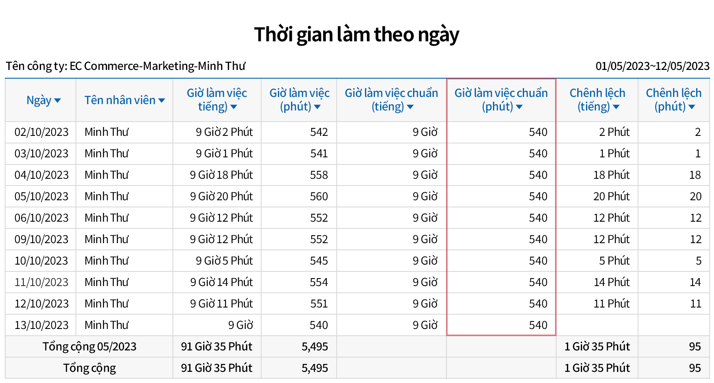Click the Ngày column header text
The width and height of the screenshot is (714, 383).
pos(39,100)
